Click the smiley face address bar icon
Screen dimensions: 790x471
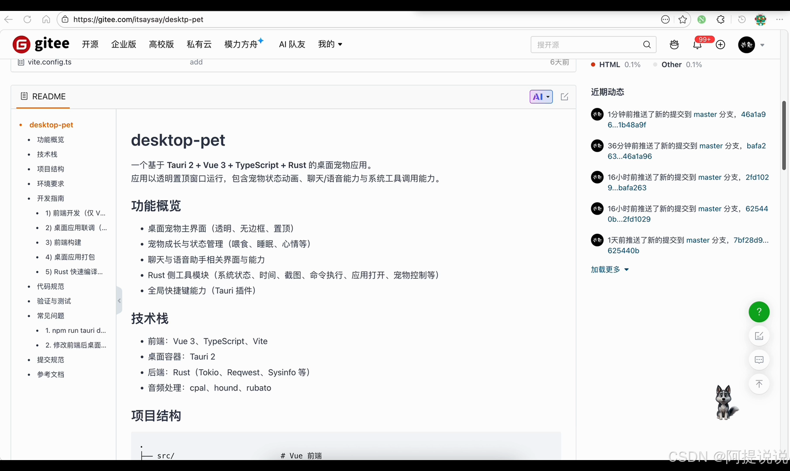pos(665,19)
